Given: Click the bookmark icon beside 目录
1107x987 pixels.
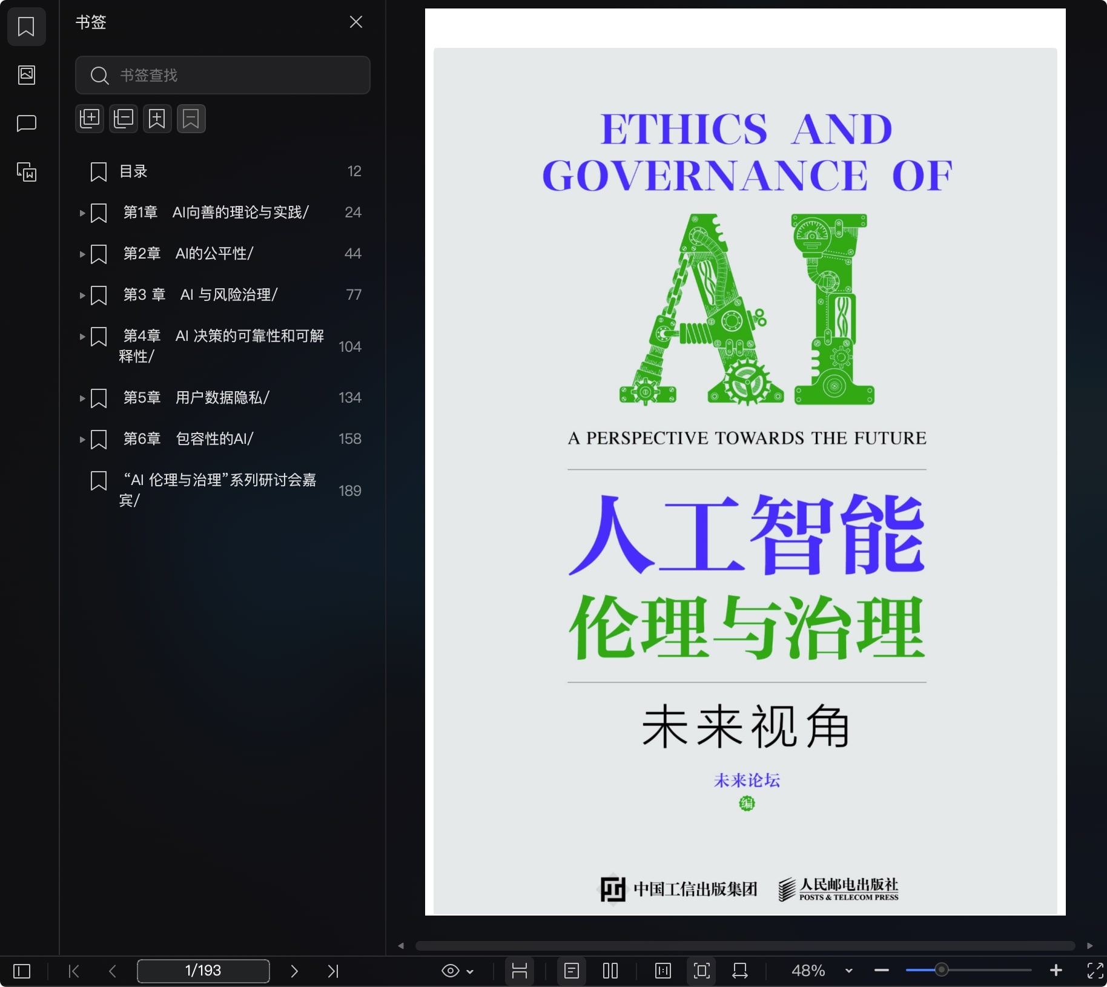Looking at the screenshot, I should pos(99,172).
